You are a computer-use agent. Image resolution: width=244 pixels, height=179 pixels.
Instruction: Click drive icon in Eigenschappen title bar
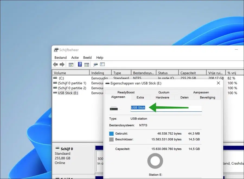[107, 83]
